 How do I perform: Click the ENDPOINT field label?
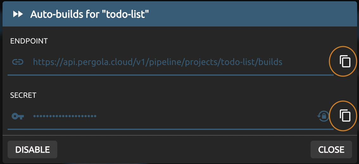click(x=29, y=41)
